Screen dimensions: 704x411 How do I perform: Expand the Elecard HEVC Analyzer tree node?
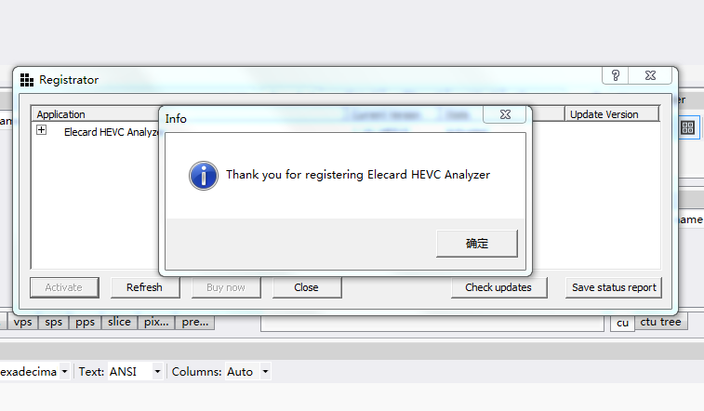pyautogui.click(x=41, y=129)
